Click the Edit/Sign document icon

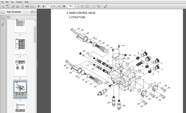[13, 6]
